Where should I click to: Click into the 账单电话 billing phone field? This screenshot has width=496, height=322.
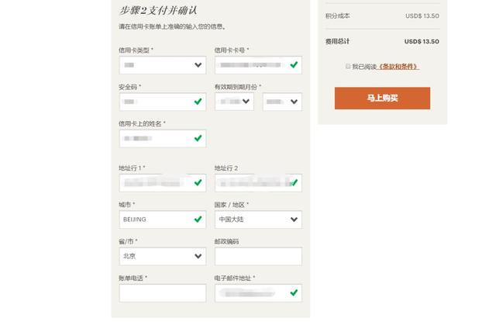[x=162, y=293]
